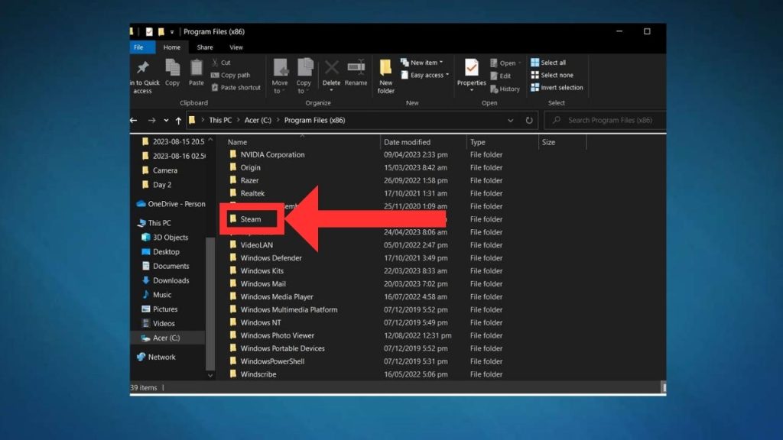Viewport: 783px width, 440px height.
Task: Open the recent locations dropdown arrow
Action: 166,120
